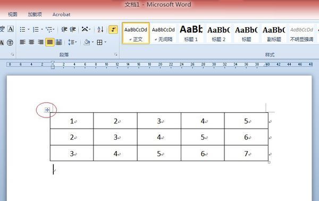
Task: Click the increase indent icon
Action: [73, 29]
